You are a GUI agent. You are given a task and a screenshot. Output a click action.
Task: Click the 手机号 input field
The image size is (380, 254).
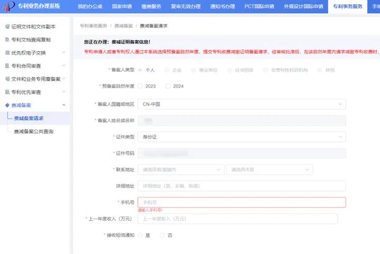242,202
